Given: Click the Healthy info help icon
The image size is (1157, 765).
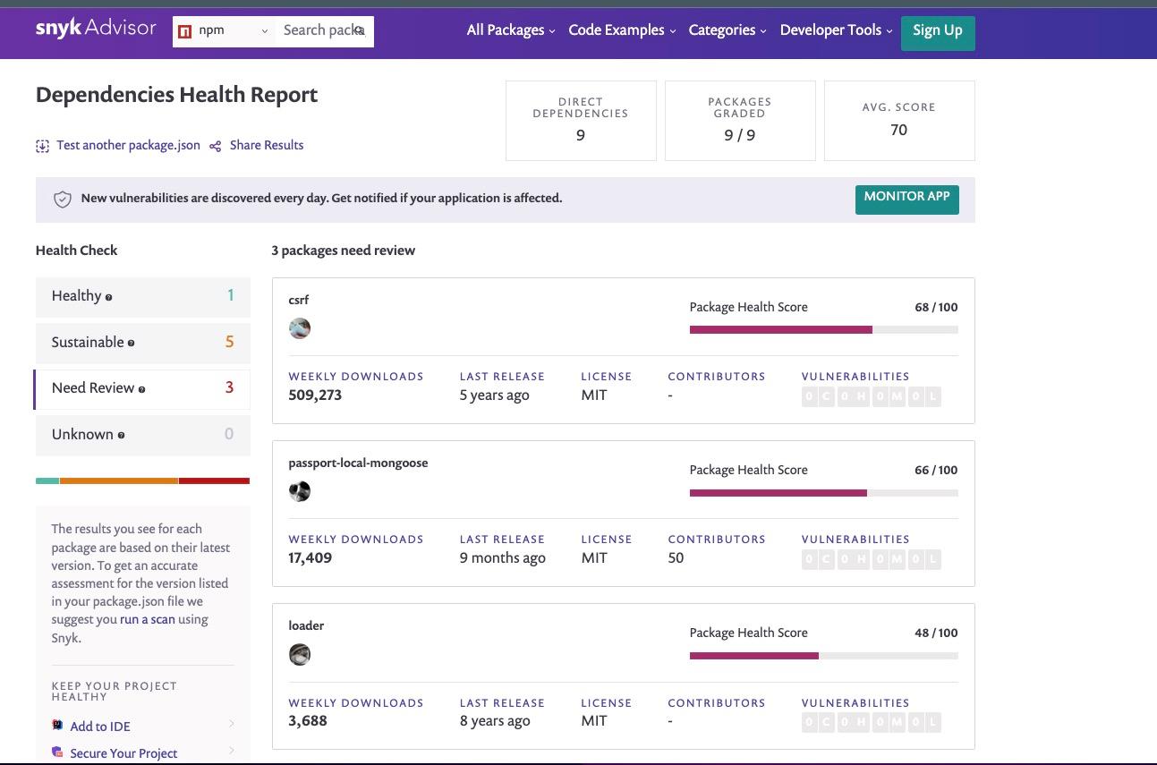Looking at the screenshot, I should coord(109,297).
